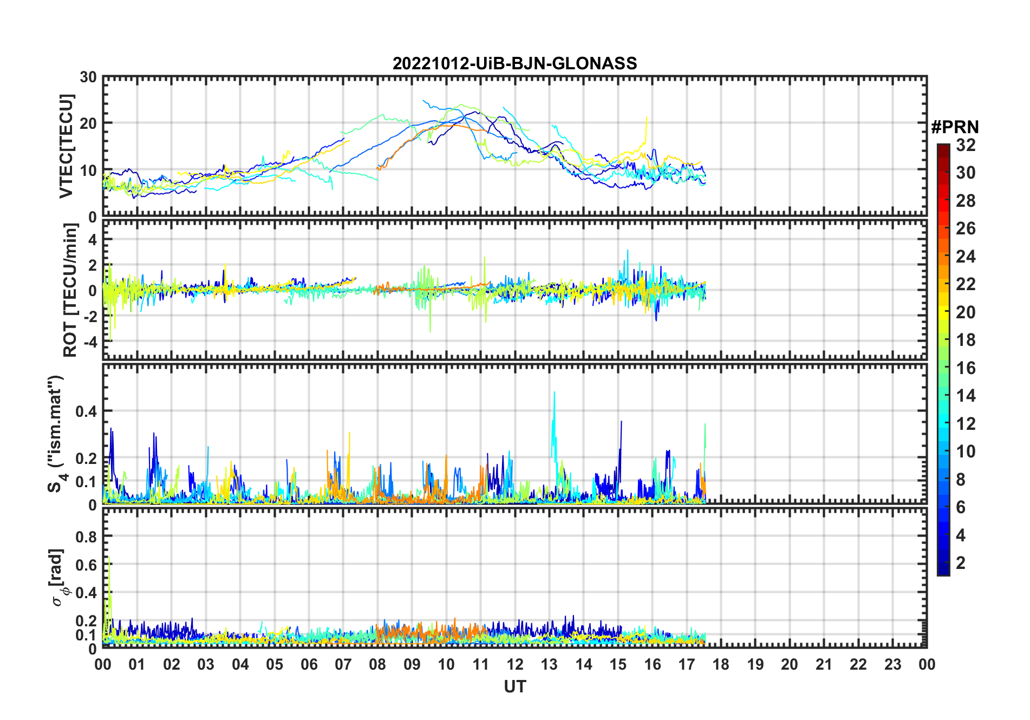The width and height of the screenshot is (1030, 720).
Task: Click VTEC y-axis tick label 30
Action: click(88, 77)
